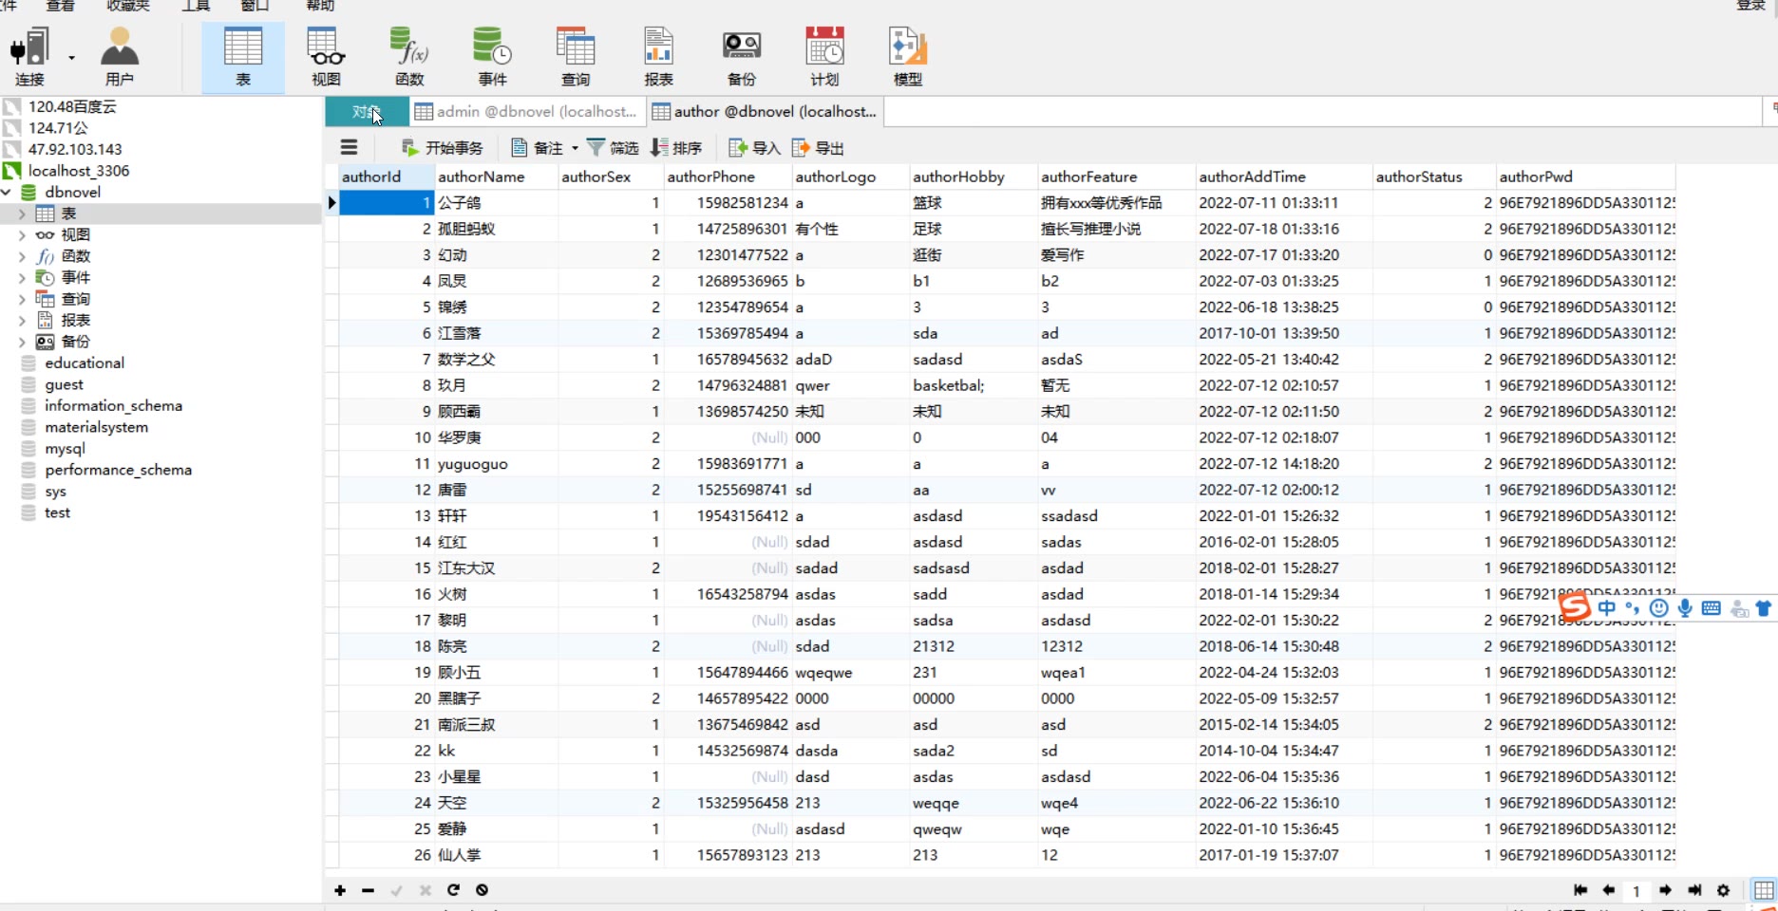Add a new record with plus button
The image size is (1778, 911).
click(340, 890)
